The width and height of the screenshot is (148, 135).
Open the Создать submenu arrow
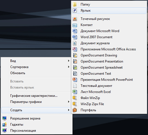(69, 110)
